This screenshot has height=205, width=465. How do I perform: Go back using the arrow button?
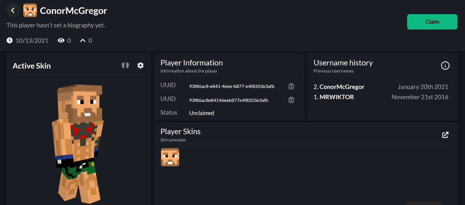tap(13, 10)
